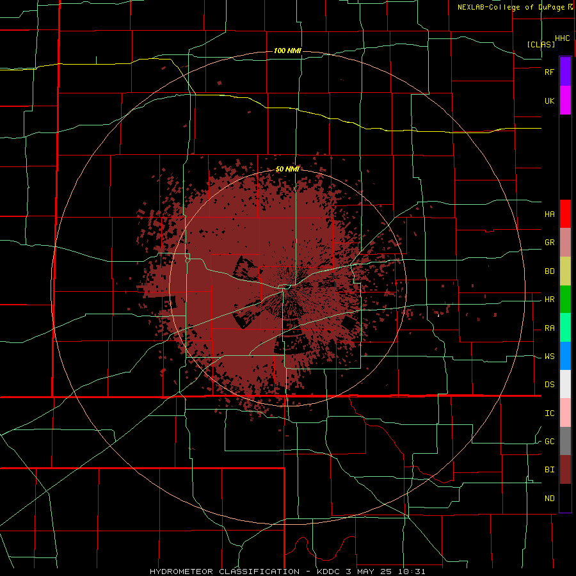
Task: Click the 'GR' legend label
Action: click(549, 243)
